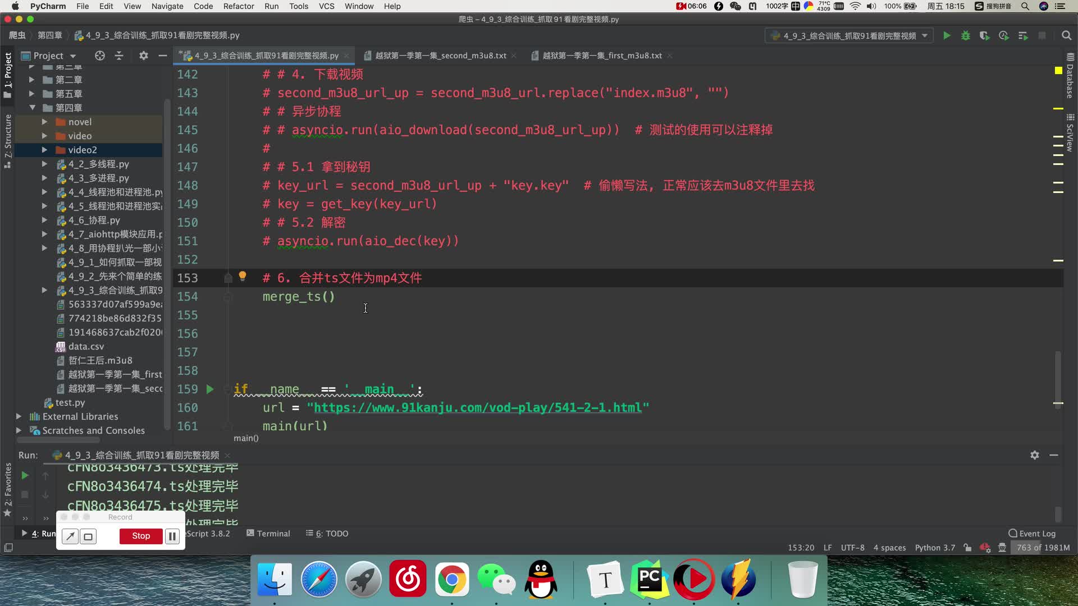Image resolution: width=1078 pixels, height=606 pixels.
Task: Click the bookmark icon on line 153
Action: 227,276
